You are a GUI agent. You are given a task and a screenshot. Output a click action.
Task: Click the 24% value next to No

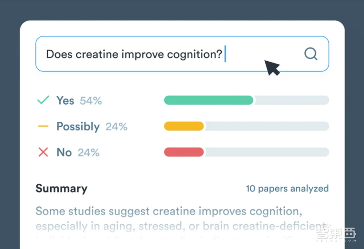tap(88, 152)
